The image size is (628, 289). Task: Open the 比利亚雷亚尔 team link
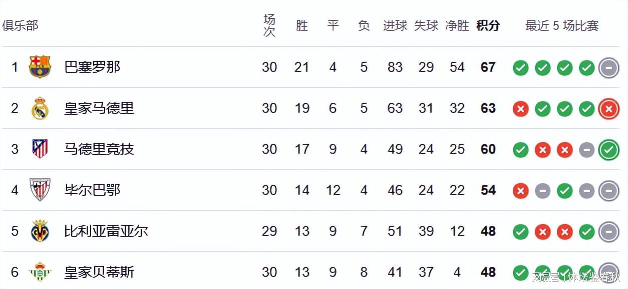coord(106,231)
